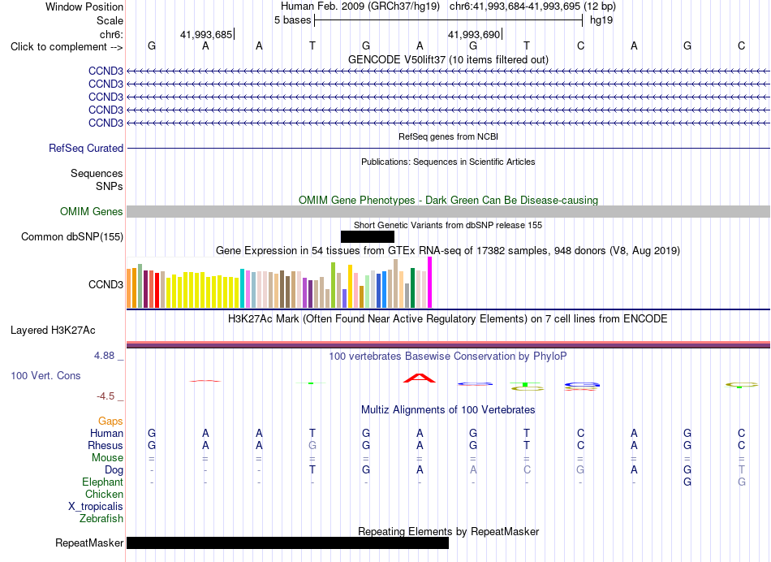Click the gray T in the Dog row

tap(742, 470)
